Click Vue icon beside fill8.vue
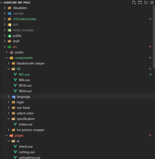This screenshot has height=159, width=155. pyautogui.click(x=15, y=80)
